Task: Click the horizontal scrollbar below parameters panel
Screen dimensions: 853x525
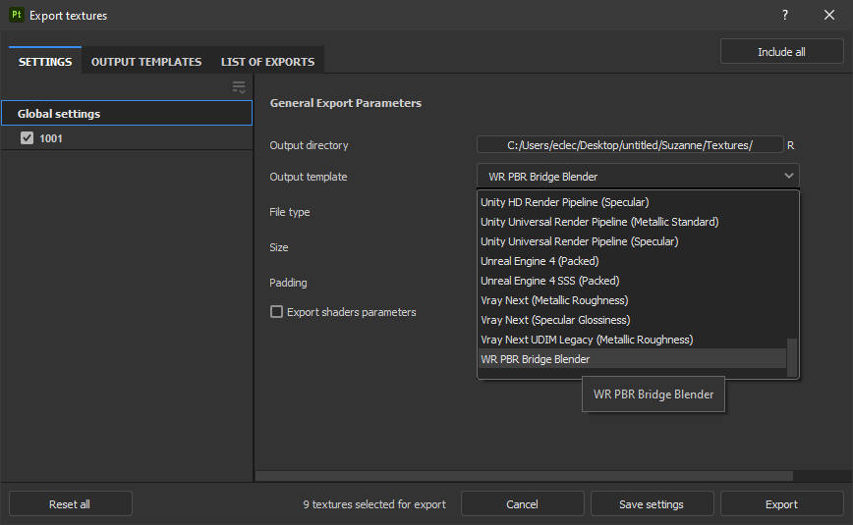Action: tap(524, 476)
